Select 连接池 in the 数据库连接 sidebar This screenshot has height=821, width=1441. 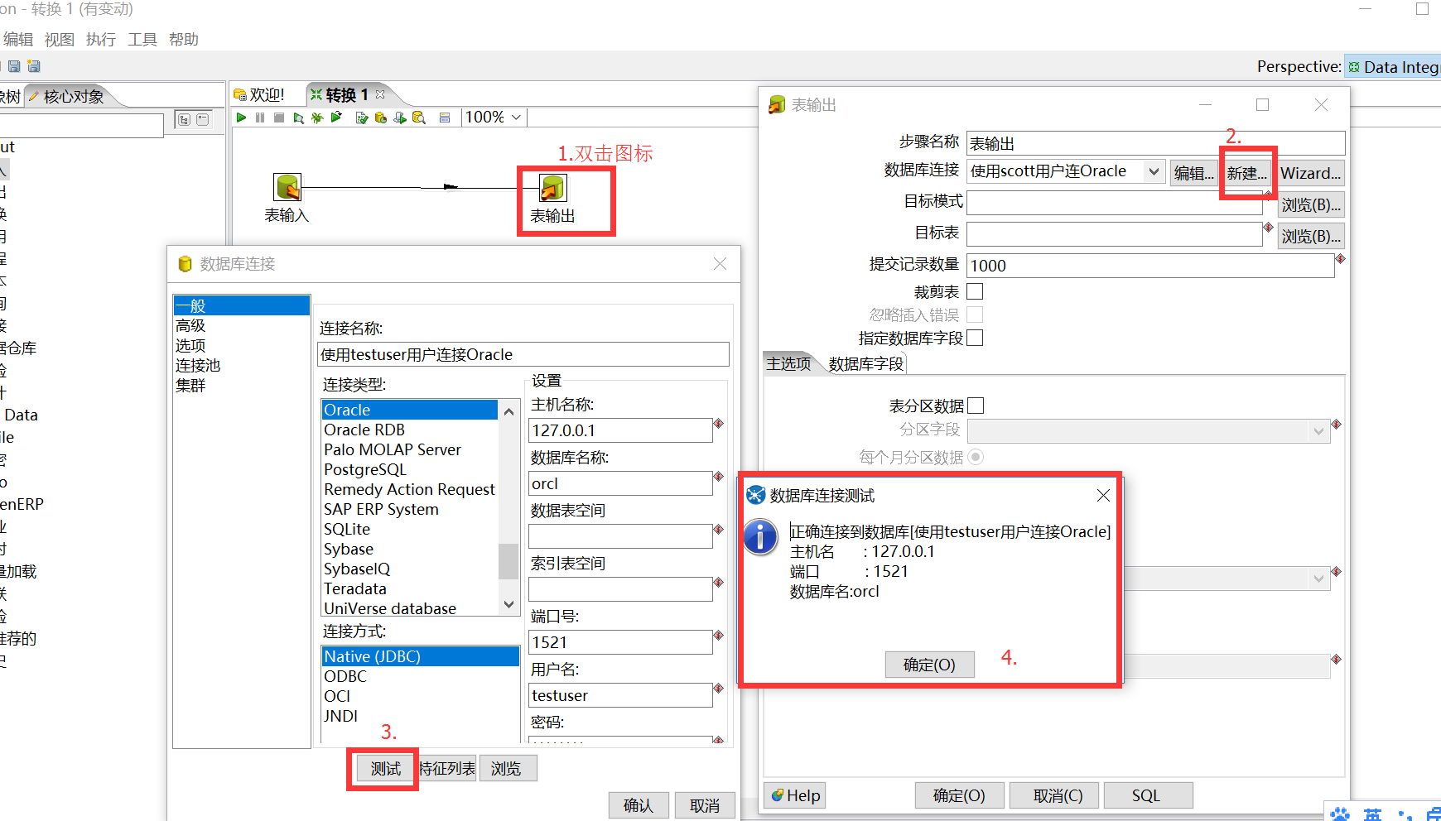198,366
